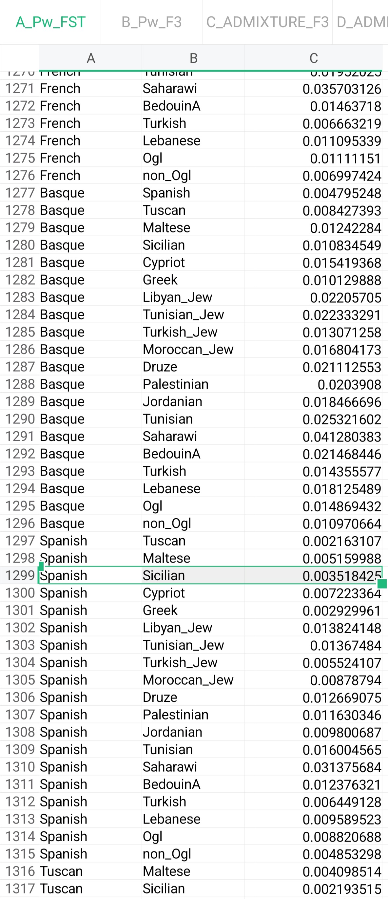Select cell with Basque Saharawi value 0.041280383

point(314,436)
